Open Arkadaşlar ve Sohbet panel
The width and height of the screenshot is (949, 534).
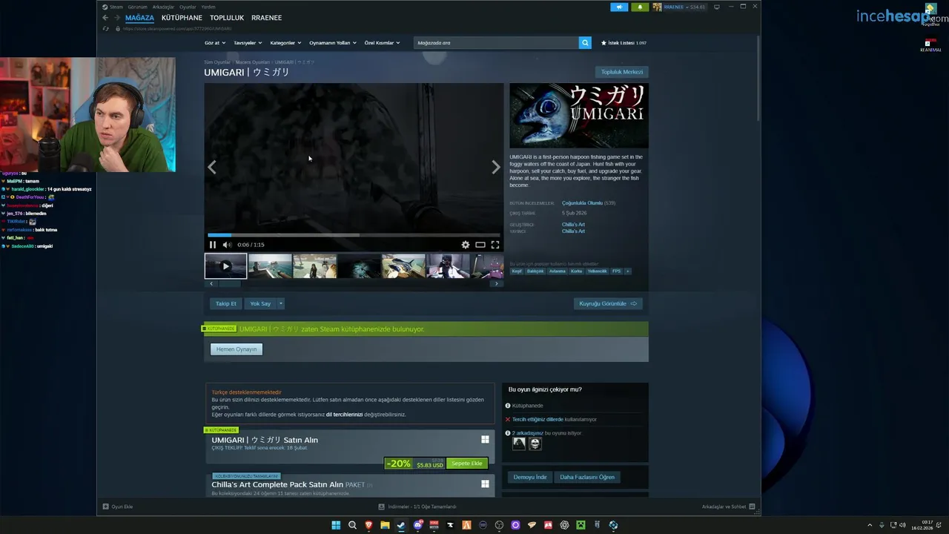(x=728, y=507)
